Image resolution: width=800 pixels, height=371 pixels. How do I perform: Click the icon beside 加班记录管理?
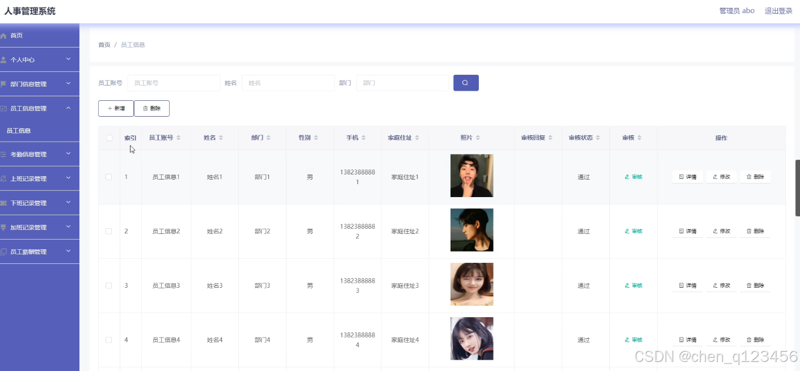point(3,227)
